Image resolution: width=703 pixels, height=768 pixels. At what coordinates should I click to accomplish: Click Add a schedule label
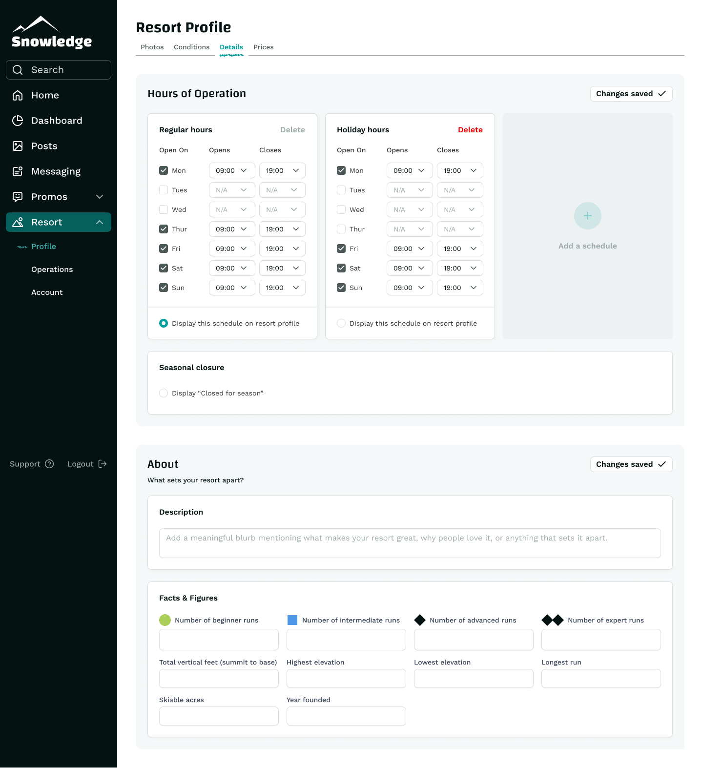click(588, 246)
